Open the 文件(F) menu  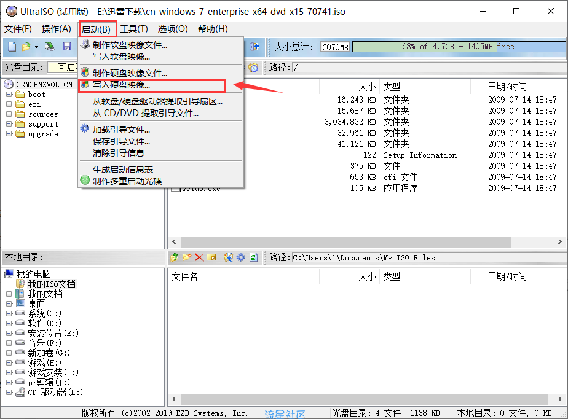click(18, 29)
